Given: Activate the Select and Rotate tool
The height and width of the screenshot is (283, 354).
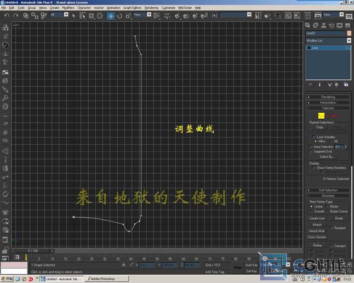Looking at the screenshot, I should pyautogui.click(x=119, y=15).
